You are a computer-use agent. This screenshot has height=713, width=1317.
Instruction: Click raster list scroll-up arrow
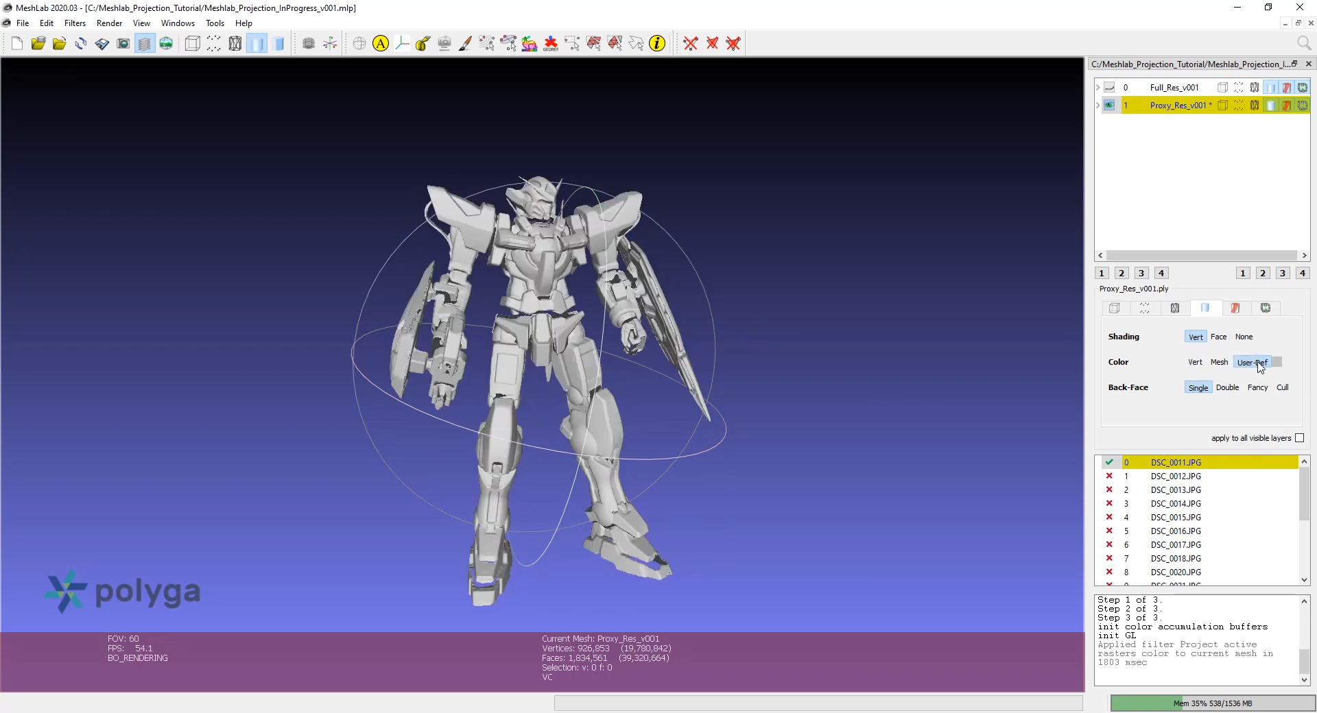[1304, 461]
